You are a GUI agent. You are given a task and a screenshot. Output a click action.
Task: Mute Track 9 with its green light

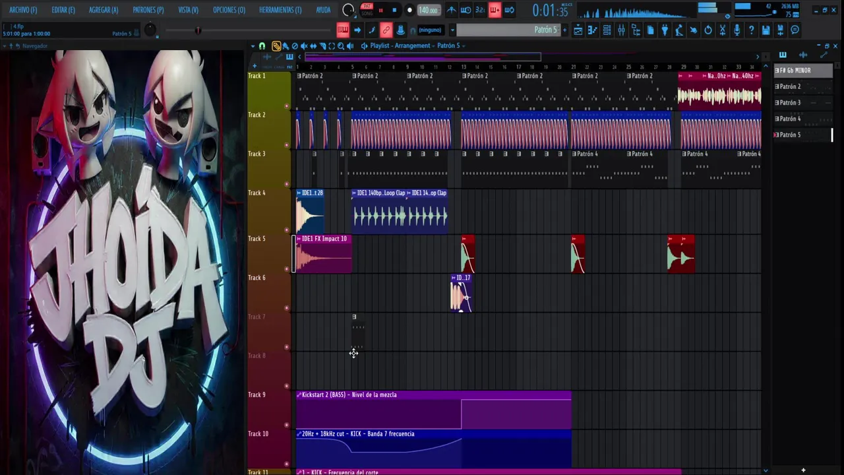(286, 424)
